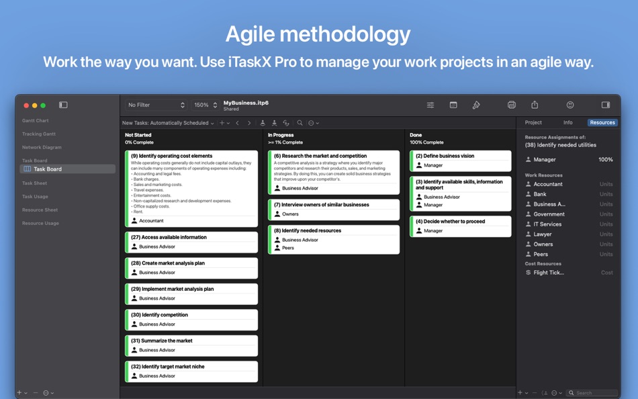The width and height of the screenshot is (638, 399).
Task: Select Resource Sheet in the sidebar
Action: [x=40, y=210]
